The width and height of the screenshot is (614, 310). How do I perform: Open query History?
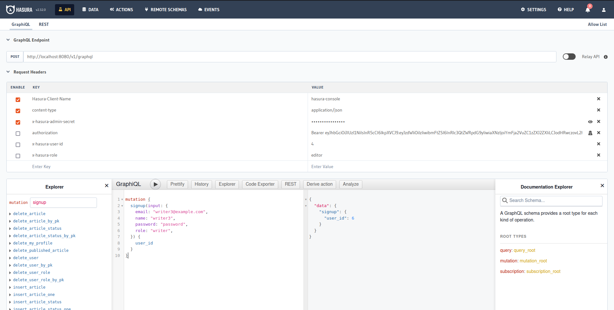(x=201, y=184)
